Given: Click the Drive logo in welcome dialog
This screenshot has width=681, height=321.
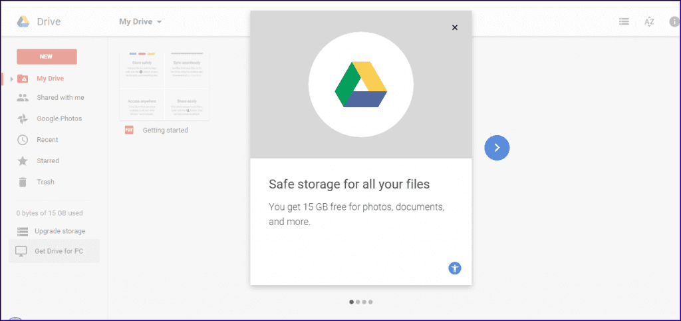Looking at the screenshot, I should 361,85.
